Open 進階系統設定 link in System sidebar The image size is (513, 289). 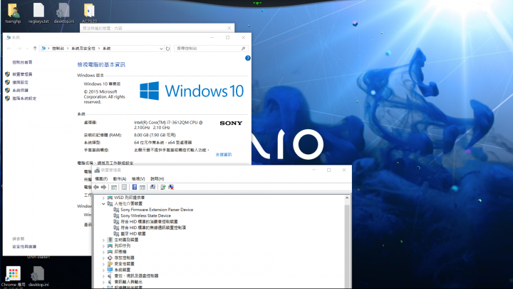coord(24,98)
